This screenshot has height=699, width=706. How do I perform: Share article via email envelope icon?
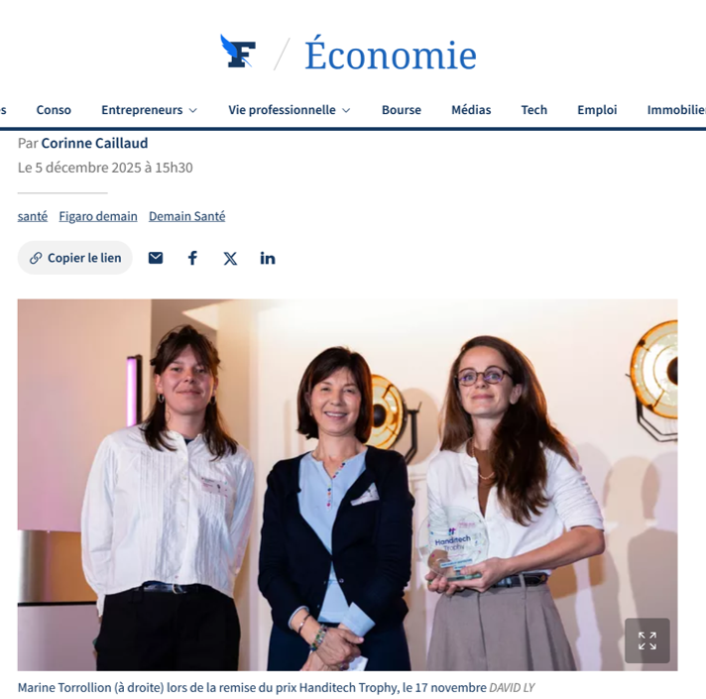coord(156,258)
